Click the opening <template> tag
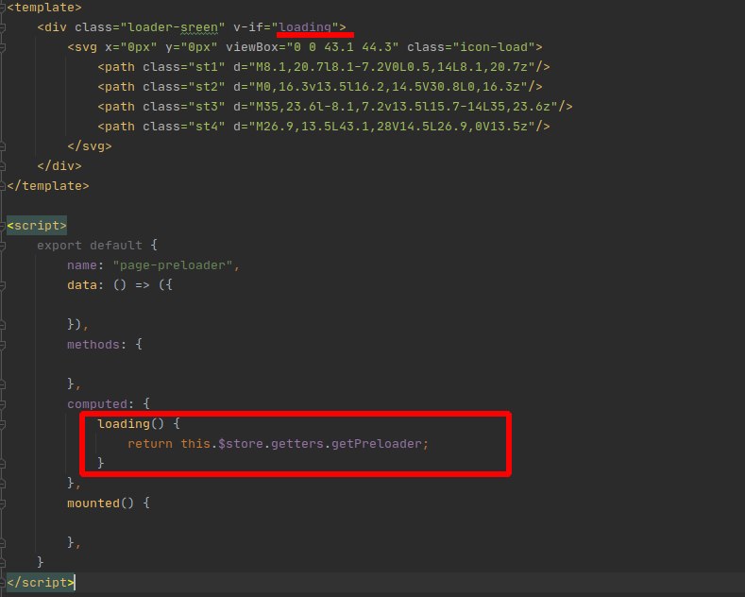745x597 pixels. tap(44, 8)
